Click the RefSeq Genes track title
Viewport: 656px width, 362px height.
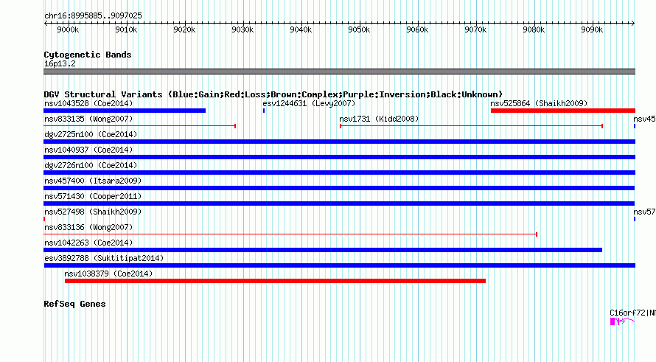tap(74, 304)
